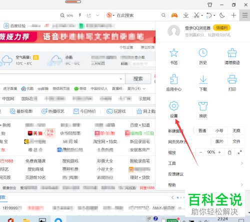The width and height of the screenshot is (250, 222).
Task: Open the game controller icon
Action: click(174, 15)
